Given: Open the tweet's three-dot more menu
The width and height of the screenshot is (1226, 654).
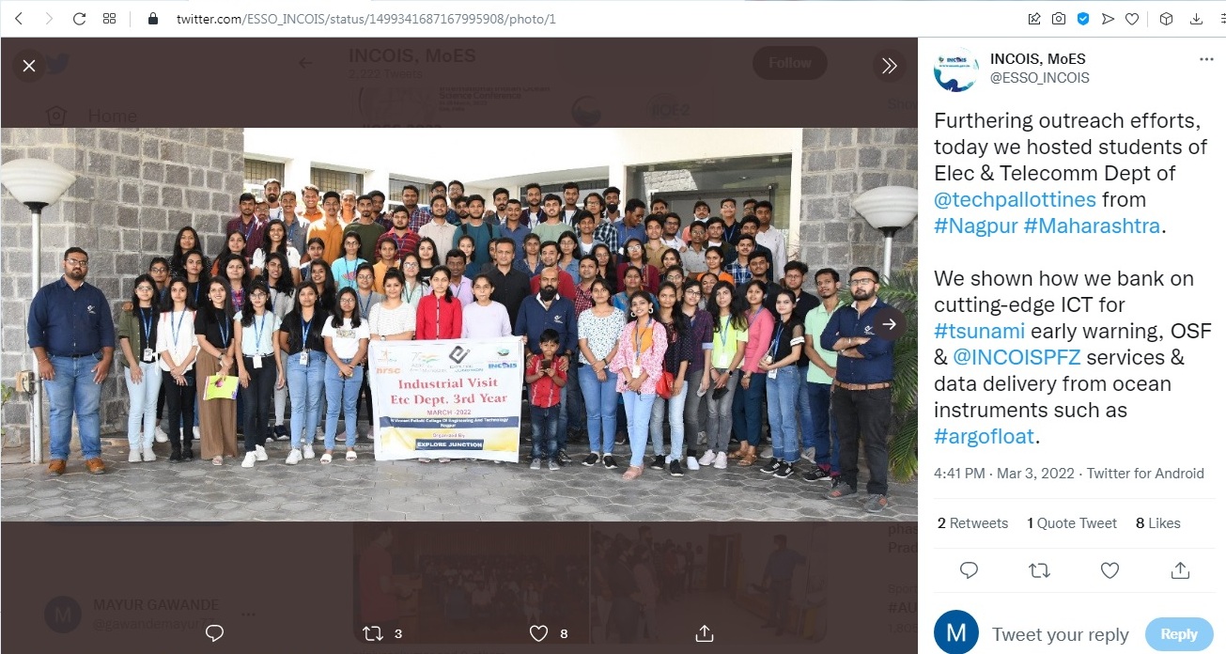Looking at the screenshot, I should 1206,59.
